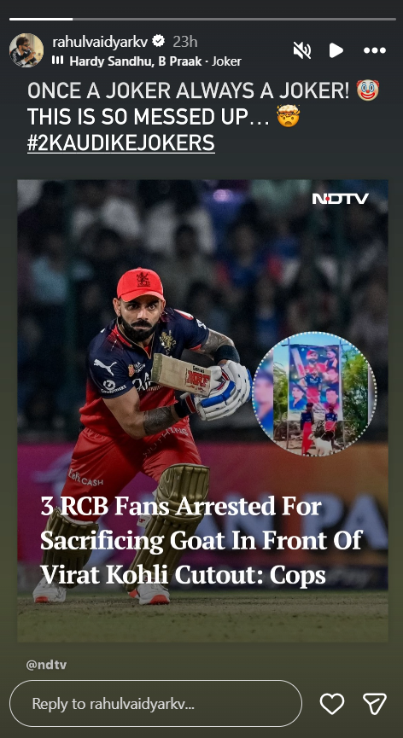403x738 pixels.
Task: Unmute the story audio
Action: pyautogui.click(x=301, y=49)
